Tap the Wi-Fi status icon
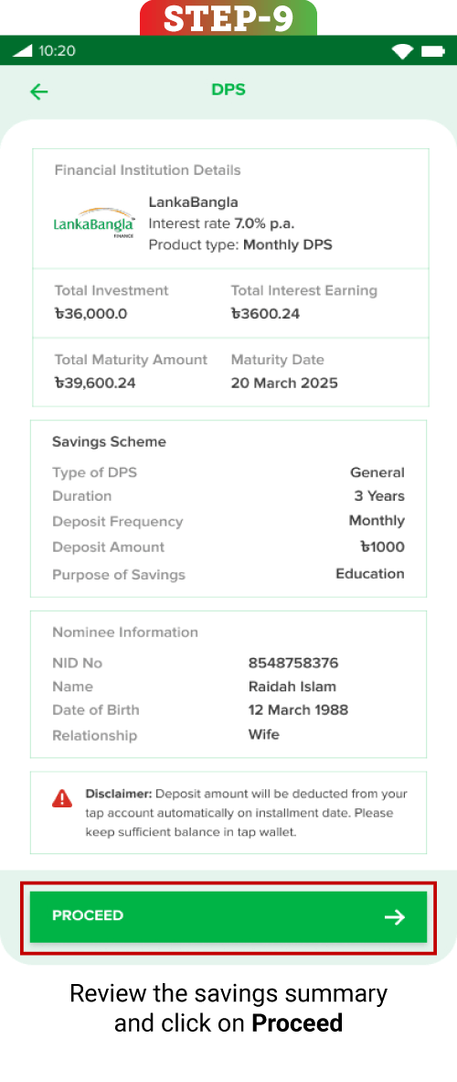The width and height of the screenshot is (457, 1082). [402, 51]
